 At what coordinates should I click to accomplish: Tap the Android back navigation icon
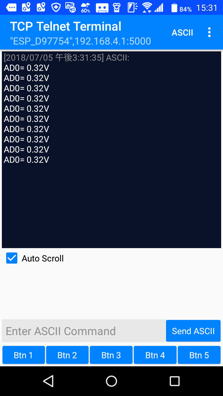[48, 381]
